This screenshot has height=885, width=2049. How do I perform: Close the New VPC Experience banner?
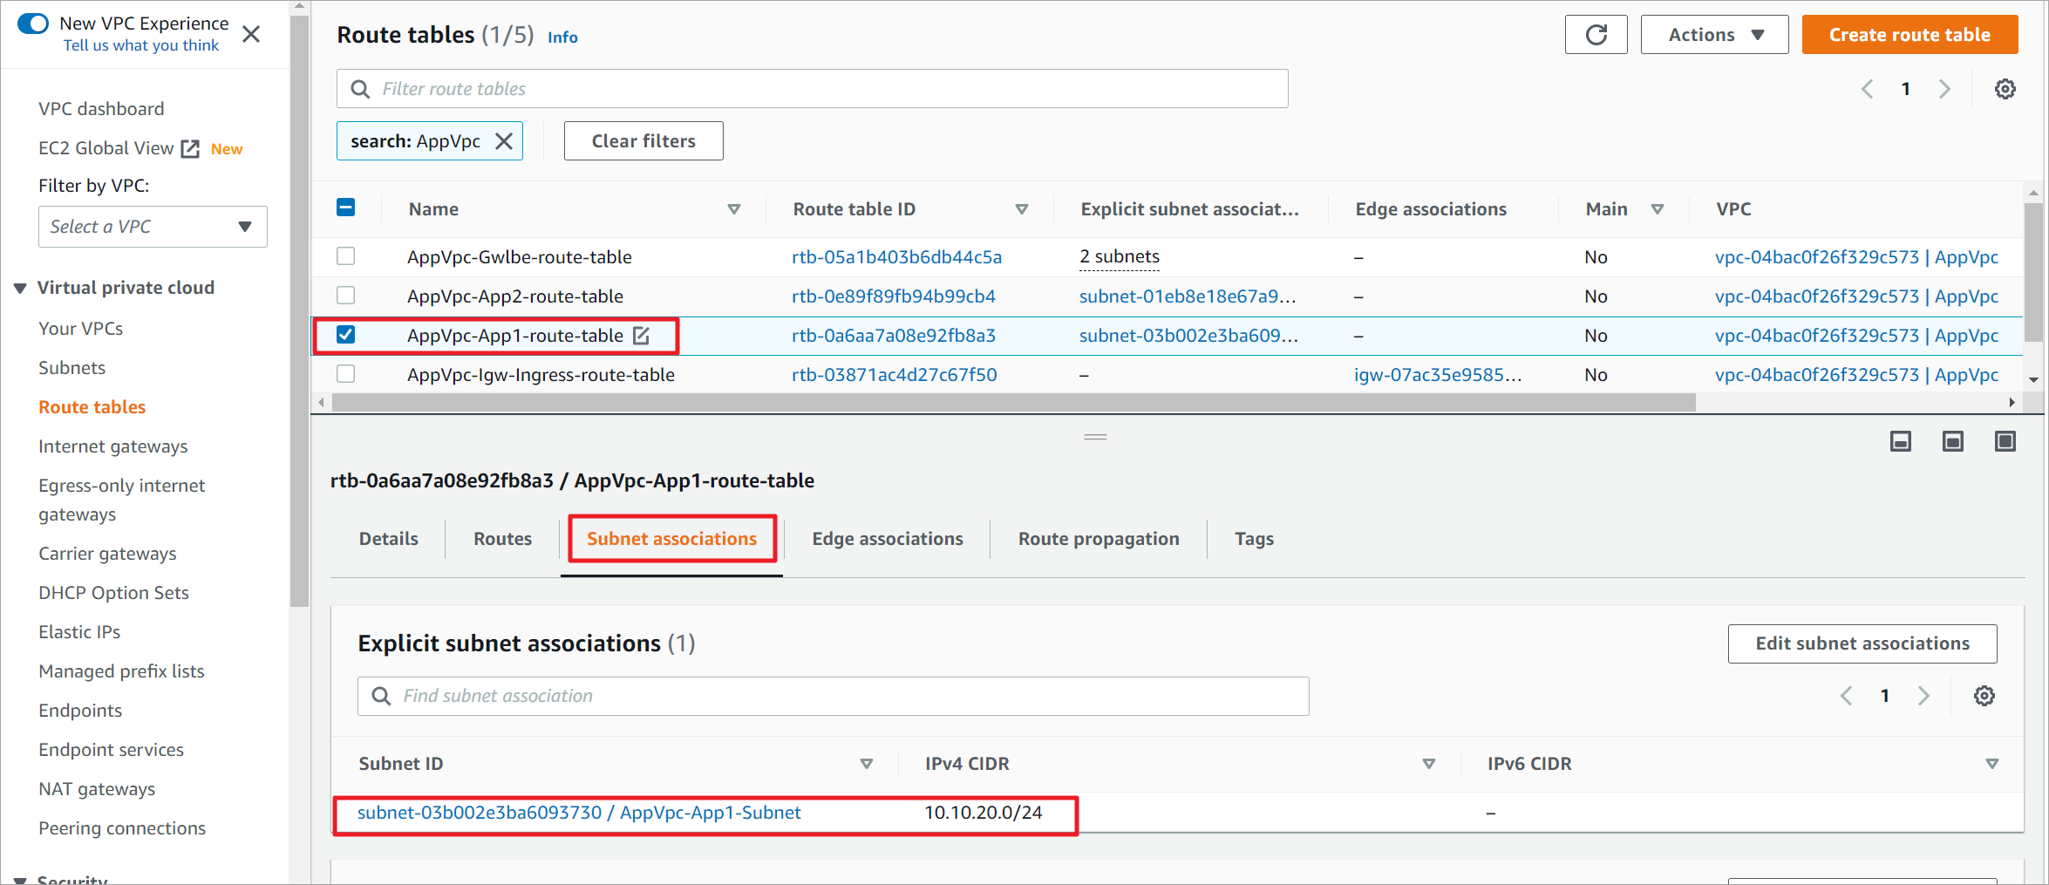pos(251,34)
